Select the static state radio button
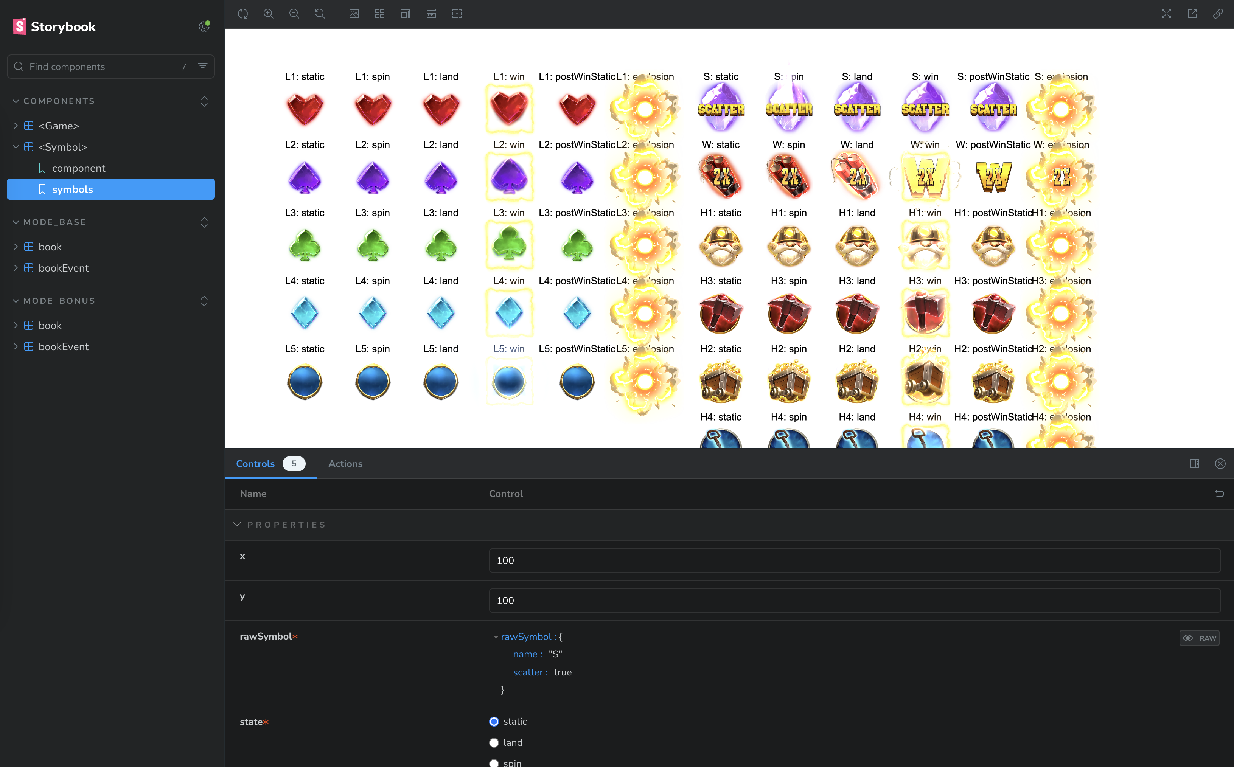 coord(494,721)
